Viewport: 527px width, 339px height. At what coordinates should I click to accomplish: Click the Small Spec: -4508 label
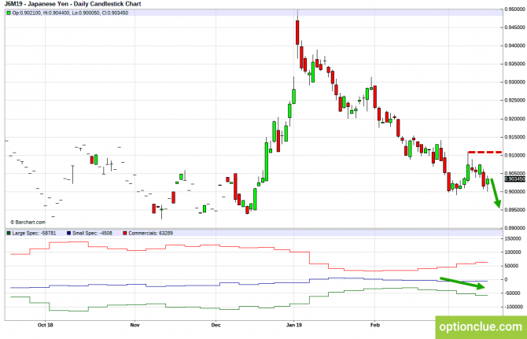click(92, 233)
